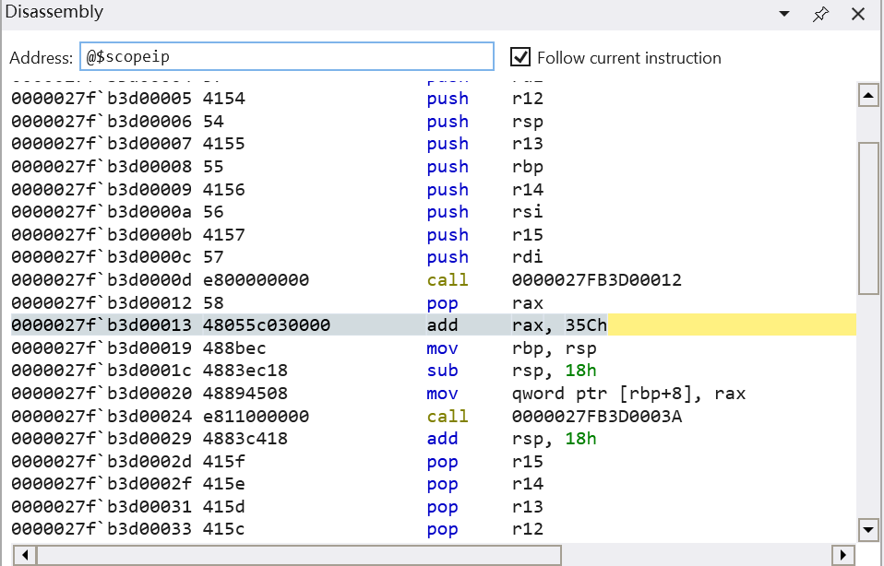The width and height of the screenshot is (884, 566).
Task: Open the Disassembly window options dropdown arrow
Action: [x=784, y=15]
